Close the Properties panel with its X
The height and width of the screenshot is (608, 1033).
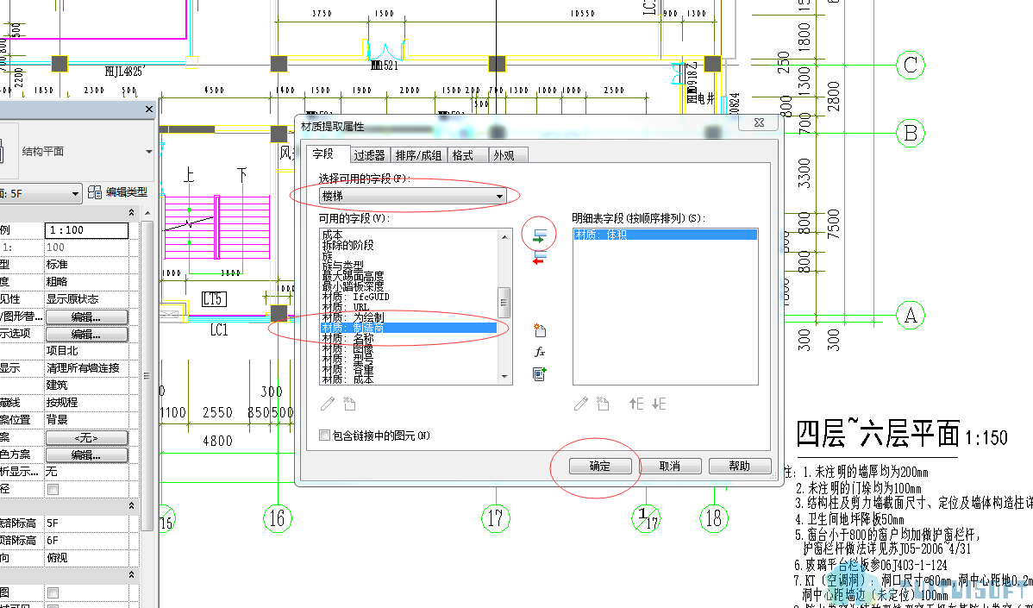(x=149, y=110)
